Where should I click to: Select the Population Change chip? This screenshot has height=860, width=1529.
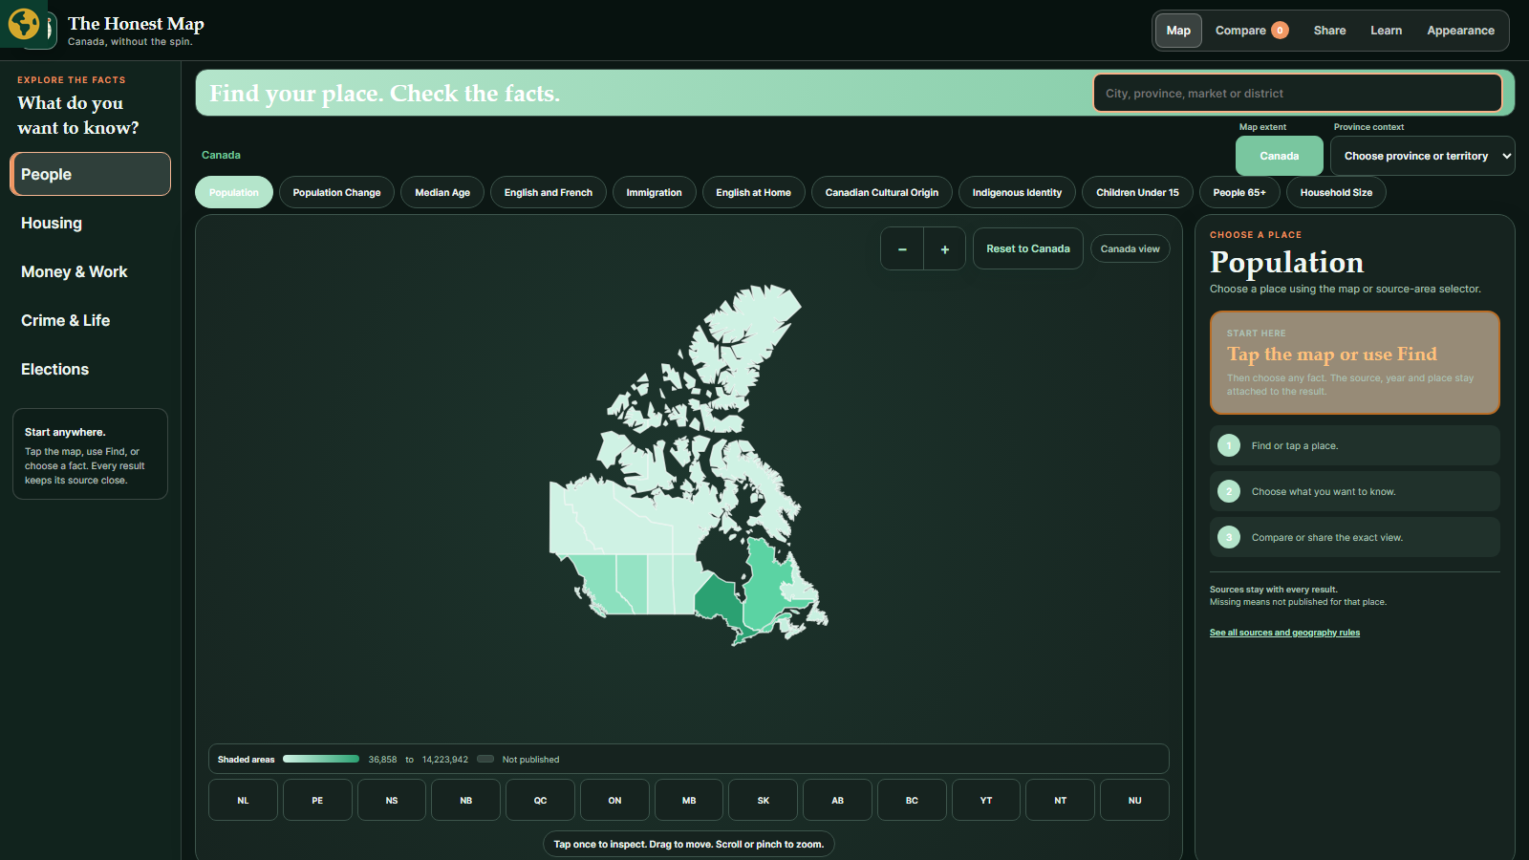336,192
